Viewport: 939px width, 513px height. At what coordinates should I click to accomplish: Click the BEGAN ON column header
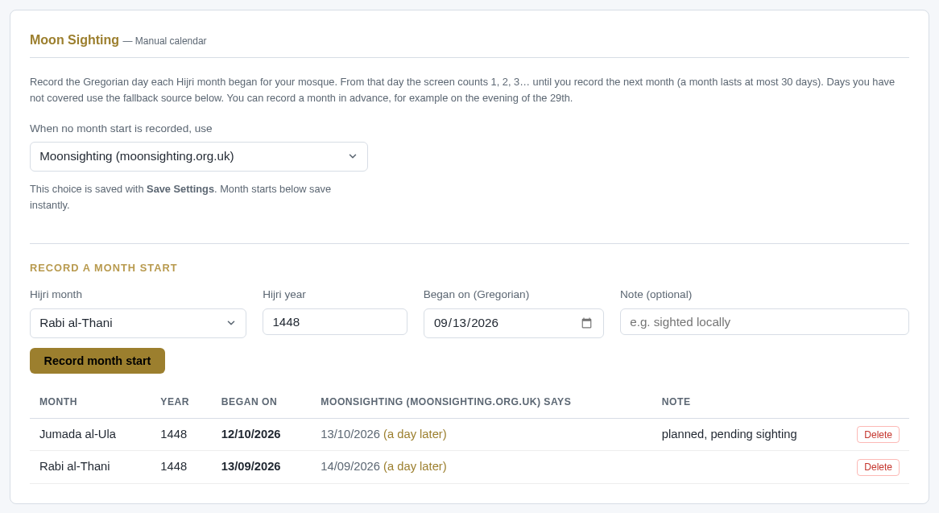249,402
